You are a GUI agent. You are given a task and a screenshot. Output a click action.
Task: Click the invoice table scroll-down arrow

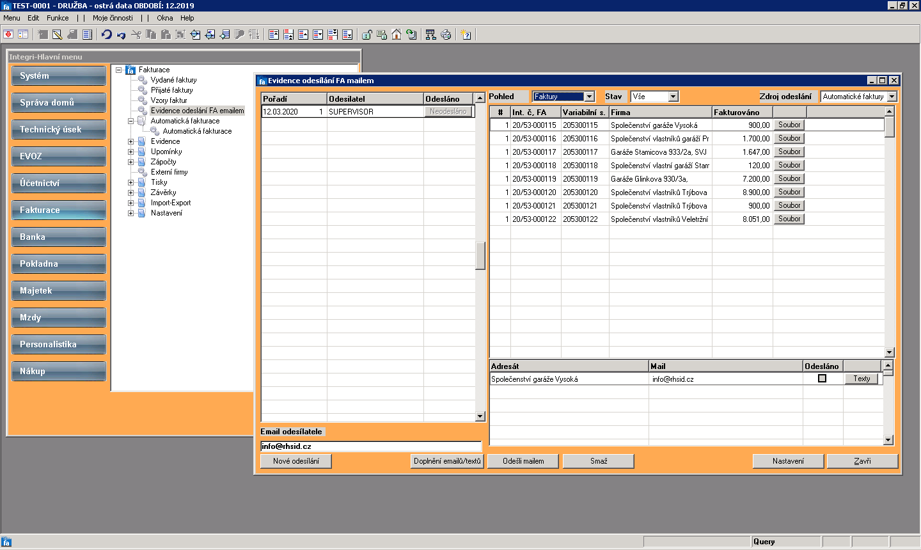point(889,352)
